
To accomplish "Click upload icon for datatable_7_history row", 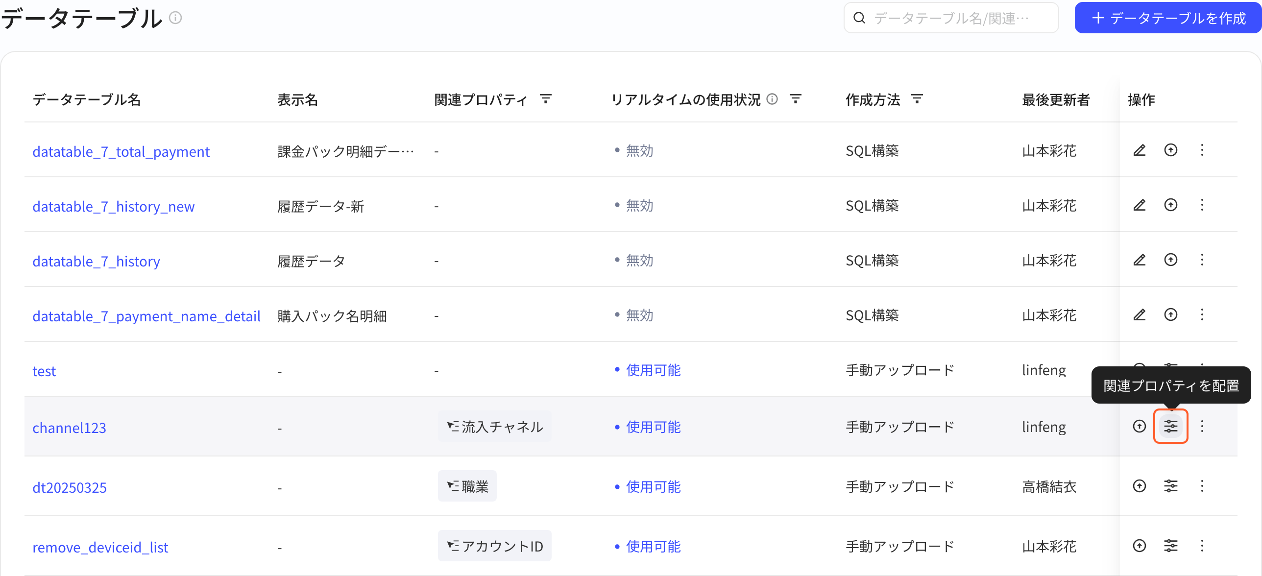I will click(1171, 260).
